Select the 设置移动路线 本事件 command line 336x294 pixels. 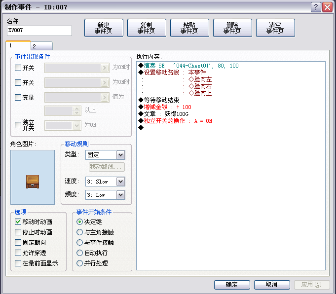[231, 73]
